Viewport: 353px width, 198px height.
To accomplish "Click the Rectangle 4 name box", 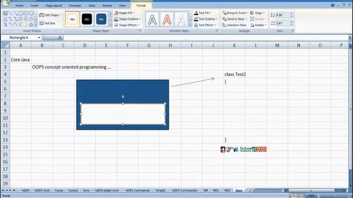I will click(21, 38).
